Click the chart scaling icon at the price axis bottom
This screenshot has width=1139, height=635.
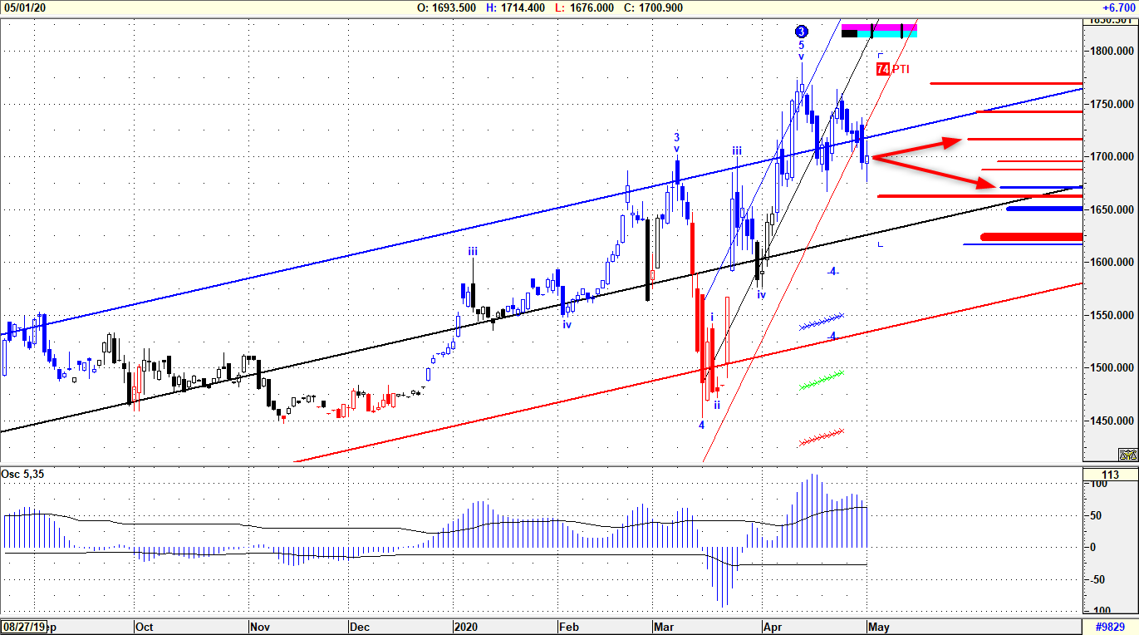click(x=1127, y=455)
